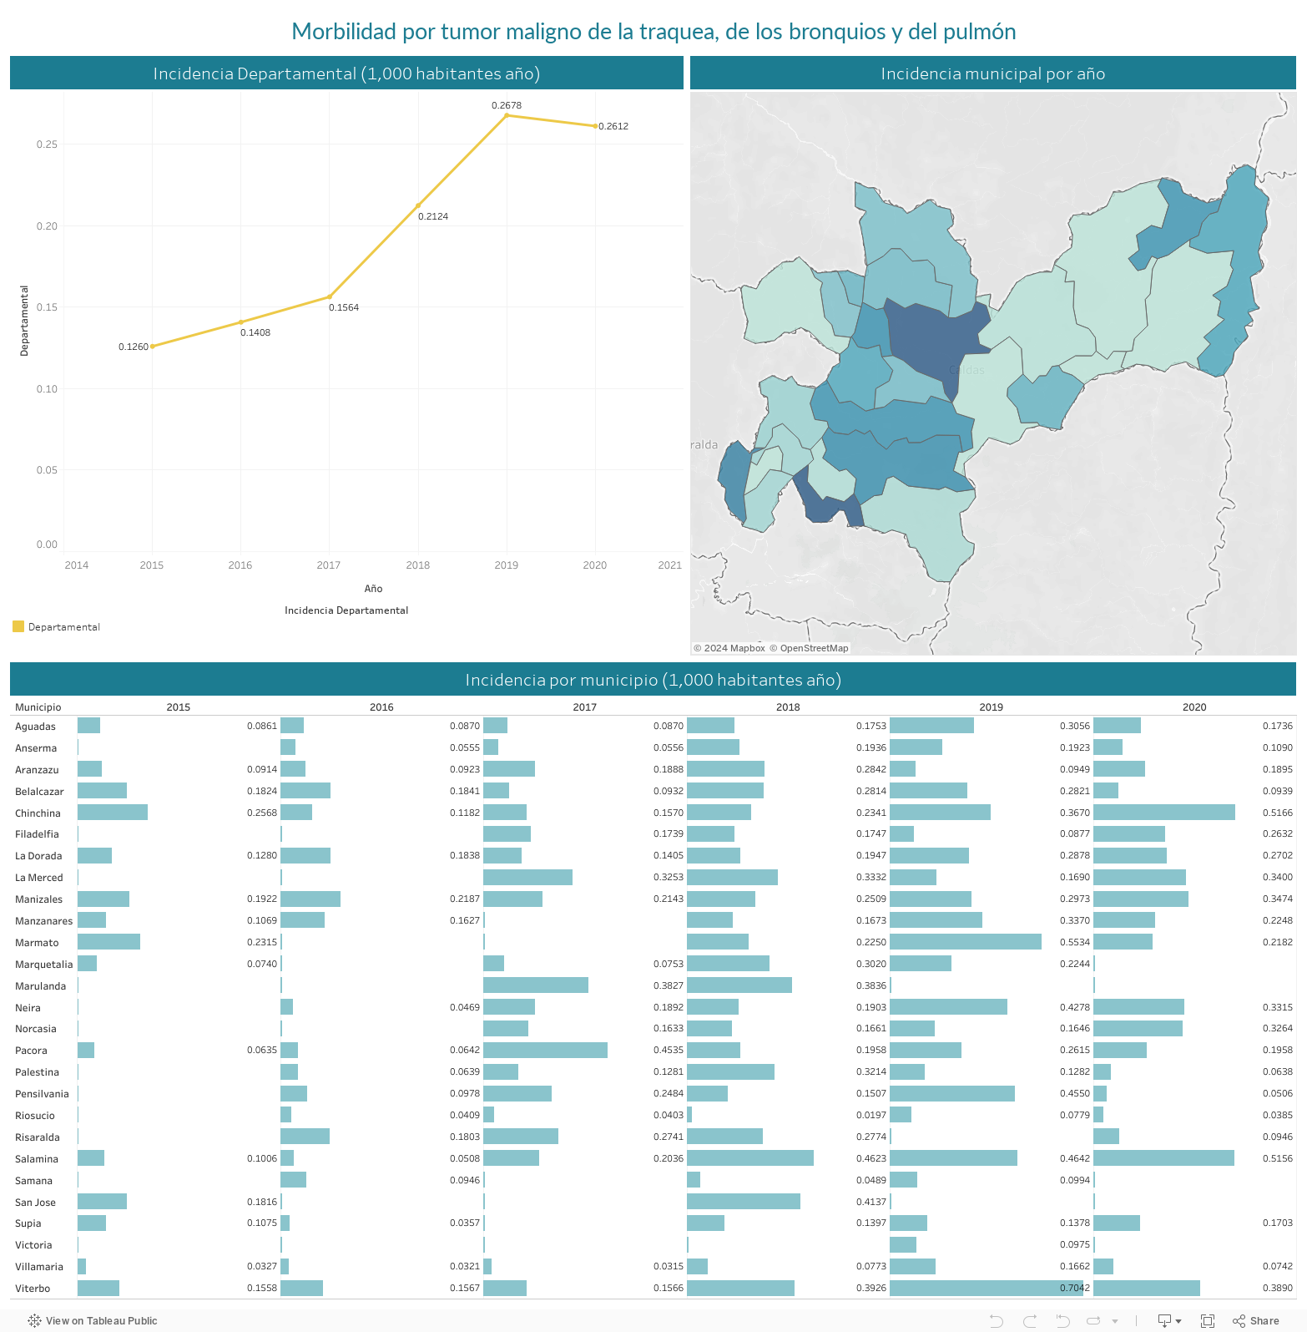1307x1332 pixels.
Task: Select the Marmato row label
Action: (x=37, y=943)
